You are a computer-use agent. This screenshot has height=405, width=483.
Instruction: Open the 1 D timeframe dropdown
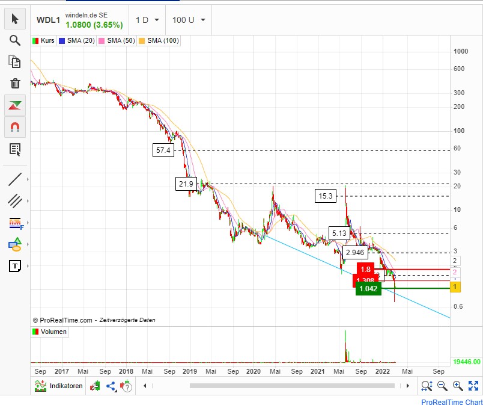[146, 20]
